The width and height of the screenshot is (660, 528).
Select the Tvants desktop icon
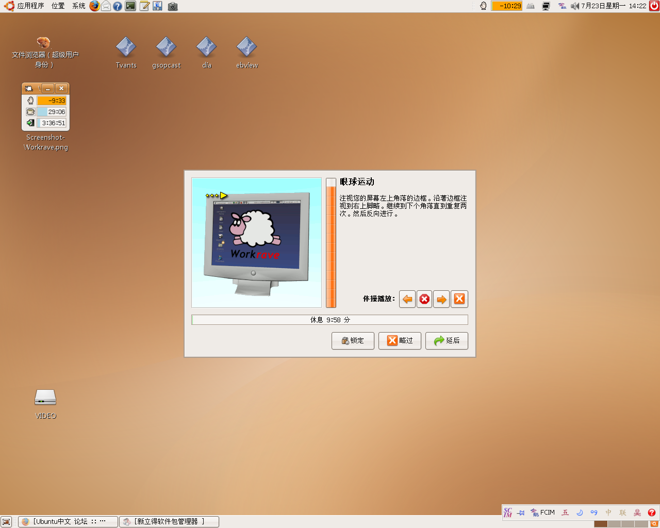[x=126, y=53]
